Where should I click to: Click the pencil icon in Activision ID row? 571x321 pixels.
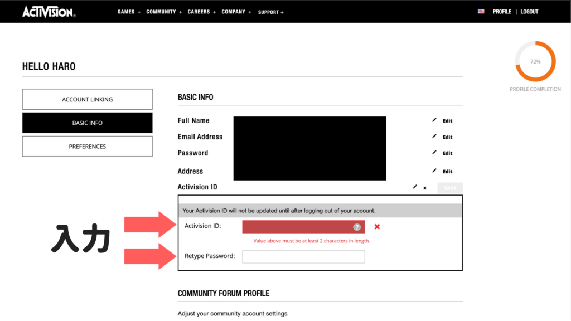pos(414,187)
